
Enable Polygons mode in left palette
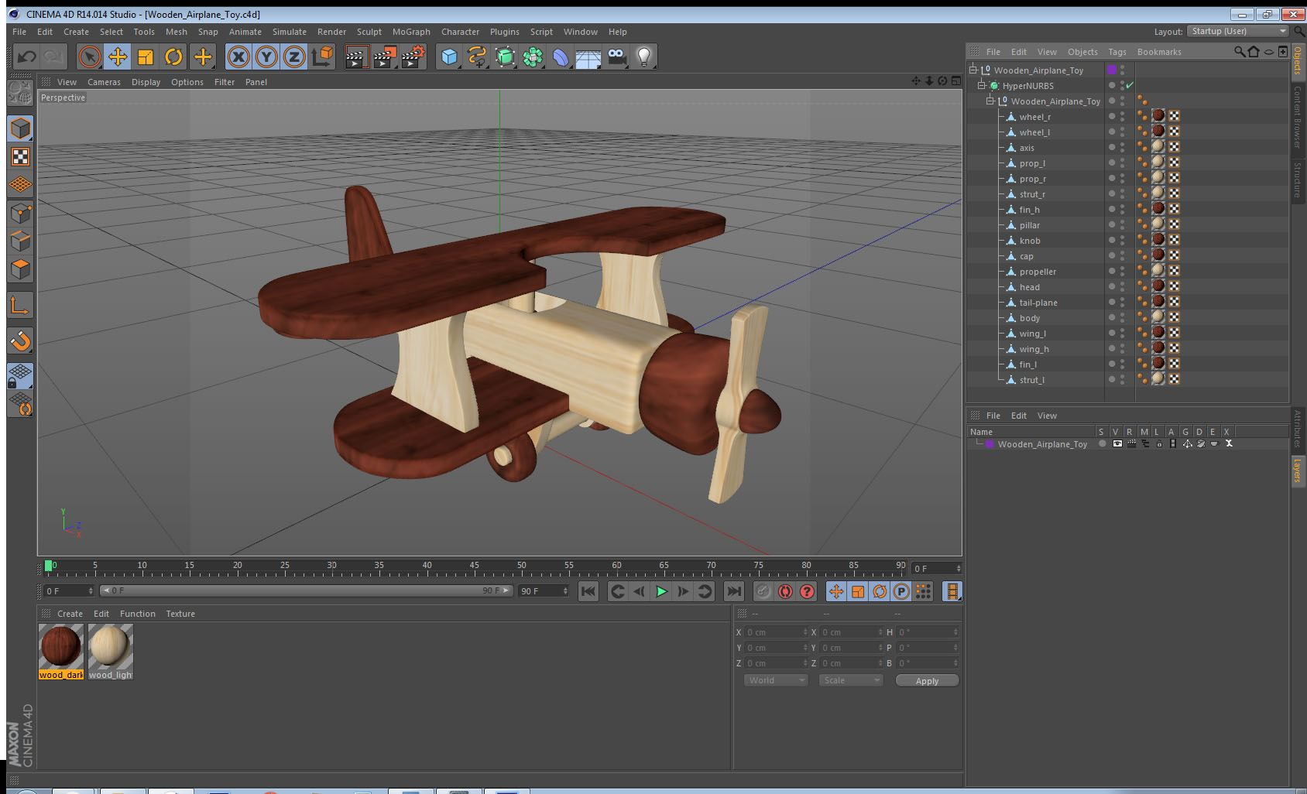[x=20, y=269]
